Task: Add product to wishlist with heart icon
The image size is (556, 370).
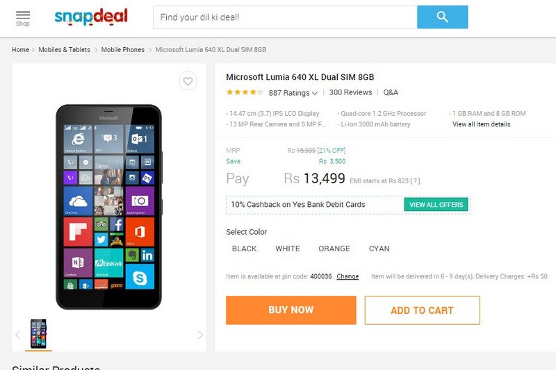Action: 188,81
